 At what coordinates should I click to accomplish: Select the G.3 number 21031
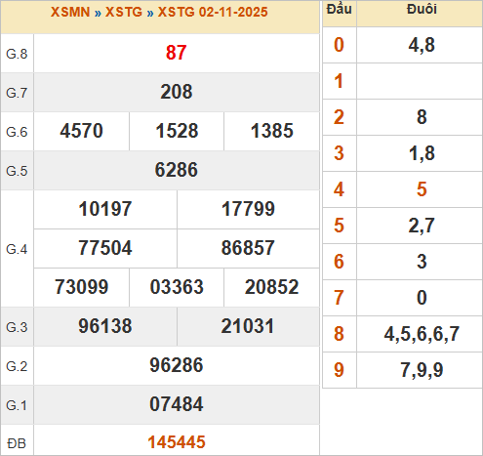(248, 326)
